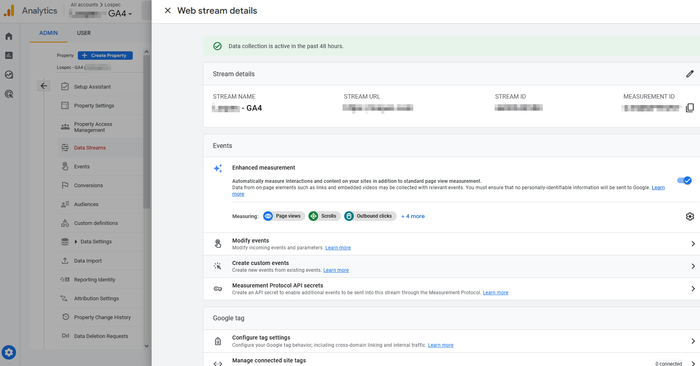Click the Data Streams icon
The width and height of the screenshot is (700, 366).
(x=65, y=148)
